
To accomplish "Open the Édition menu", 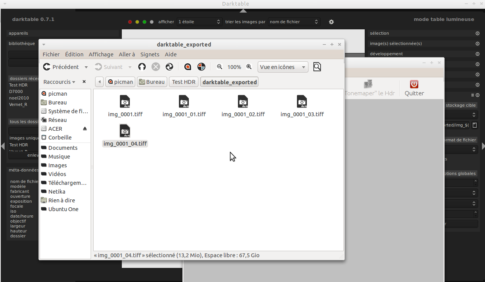I will click(74, 54).
